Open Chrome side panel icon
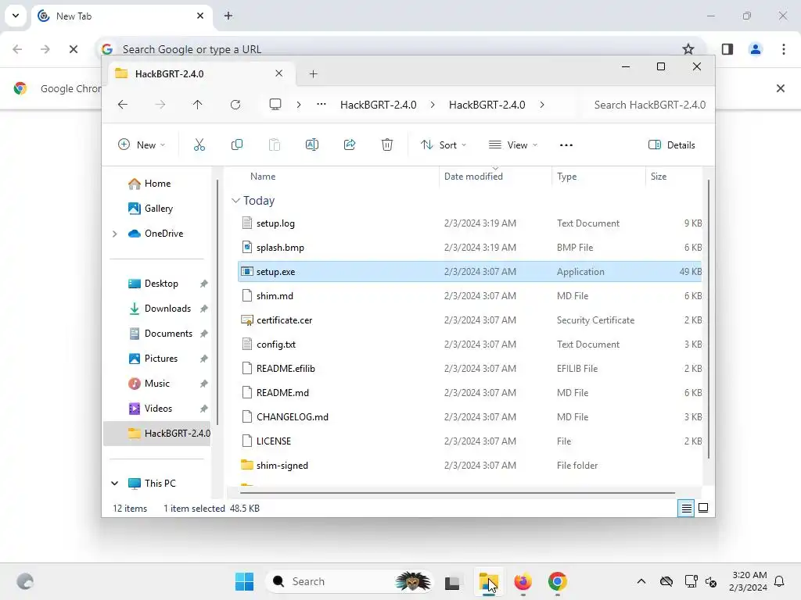 (x=727, y=49)
